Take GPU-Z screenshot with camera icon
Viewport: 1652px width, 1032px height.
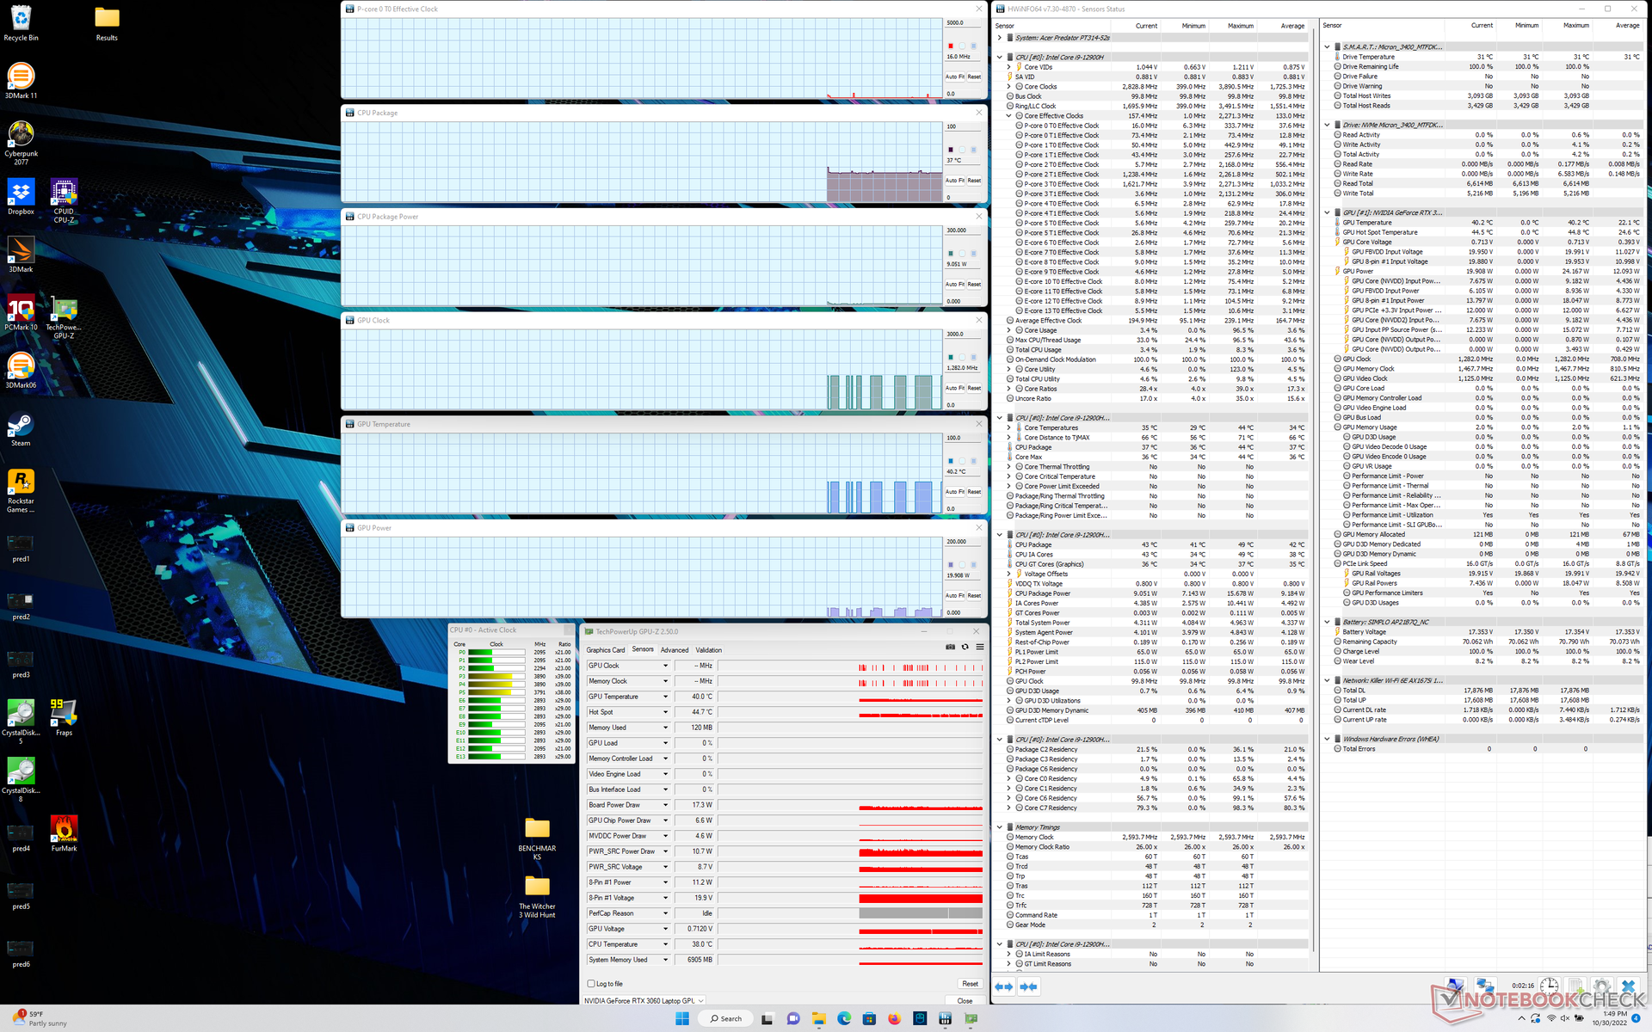point(950,647)
